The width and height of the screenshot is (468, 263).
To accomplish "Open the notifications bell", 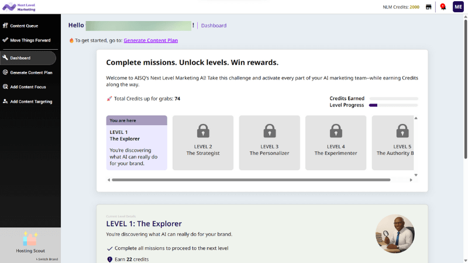I will pyautogui.click(x=443, y=7).
